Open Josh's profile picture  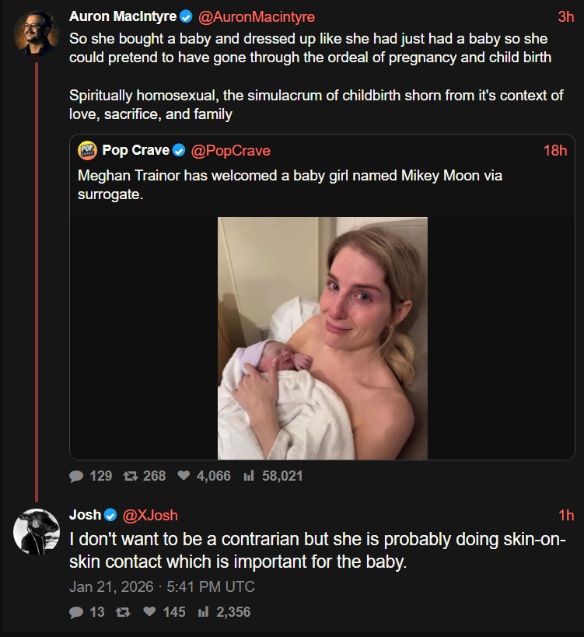pyautogui.click(x=36, y=532)
